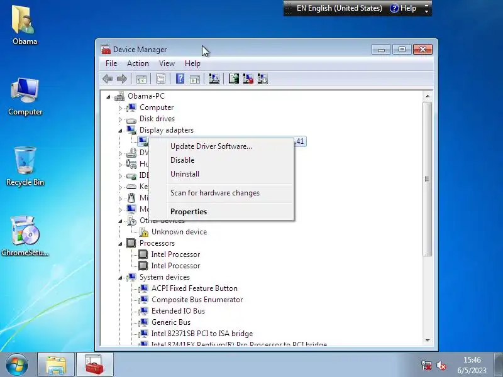This screenshot has width=503, height=377.
Task: Click the Update Driver Software toolbar icon
Action: point(233,79)
